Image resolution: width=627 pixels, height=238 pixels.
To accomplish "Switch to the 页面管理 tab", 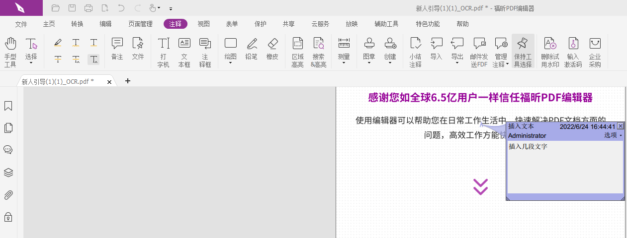I will (x=140, y=24).
